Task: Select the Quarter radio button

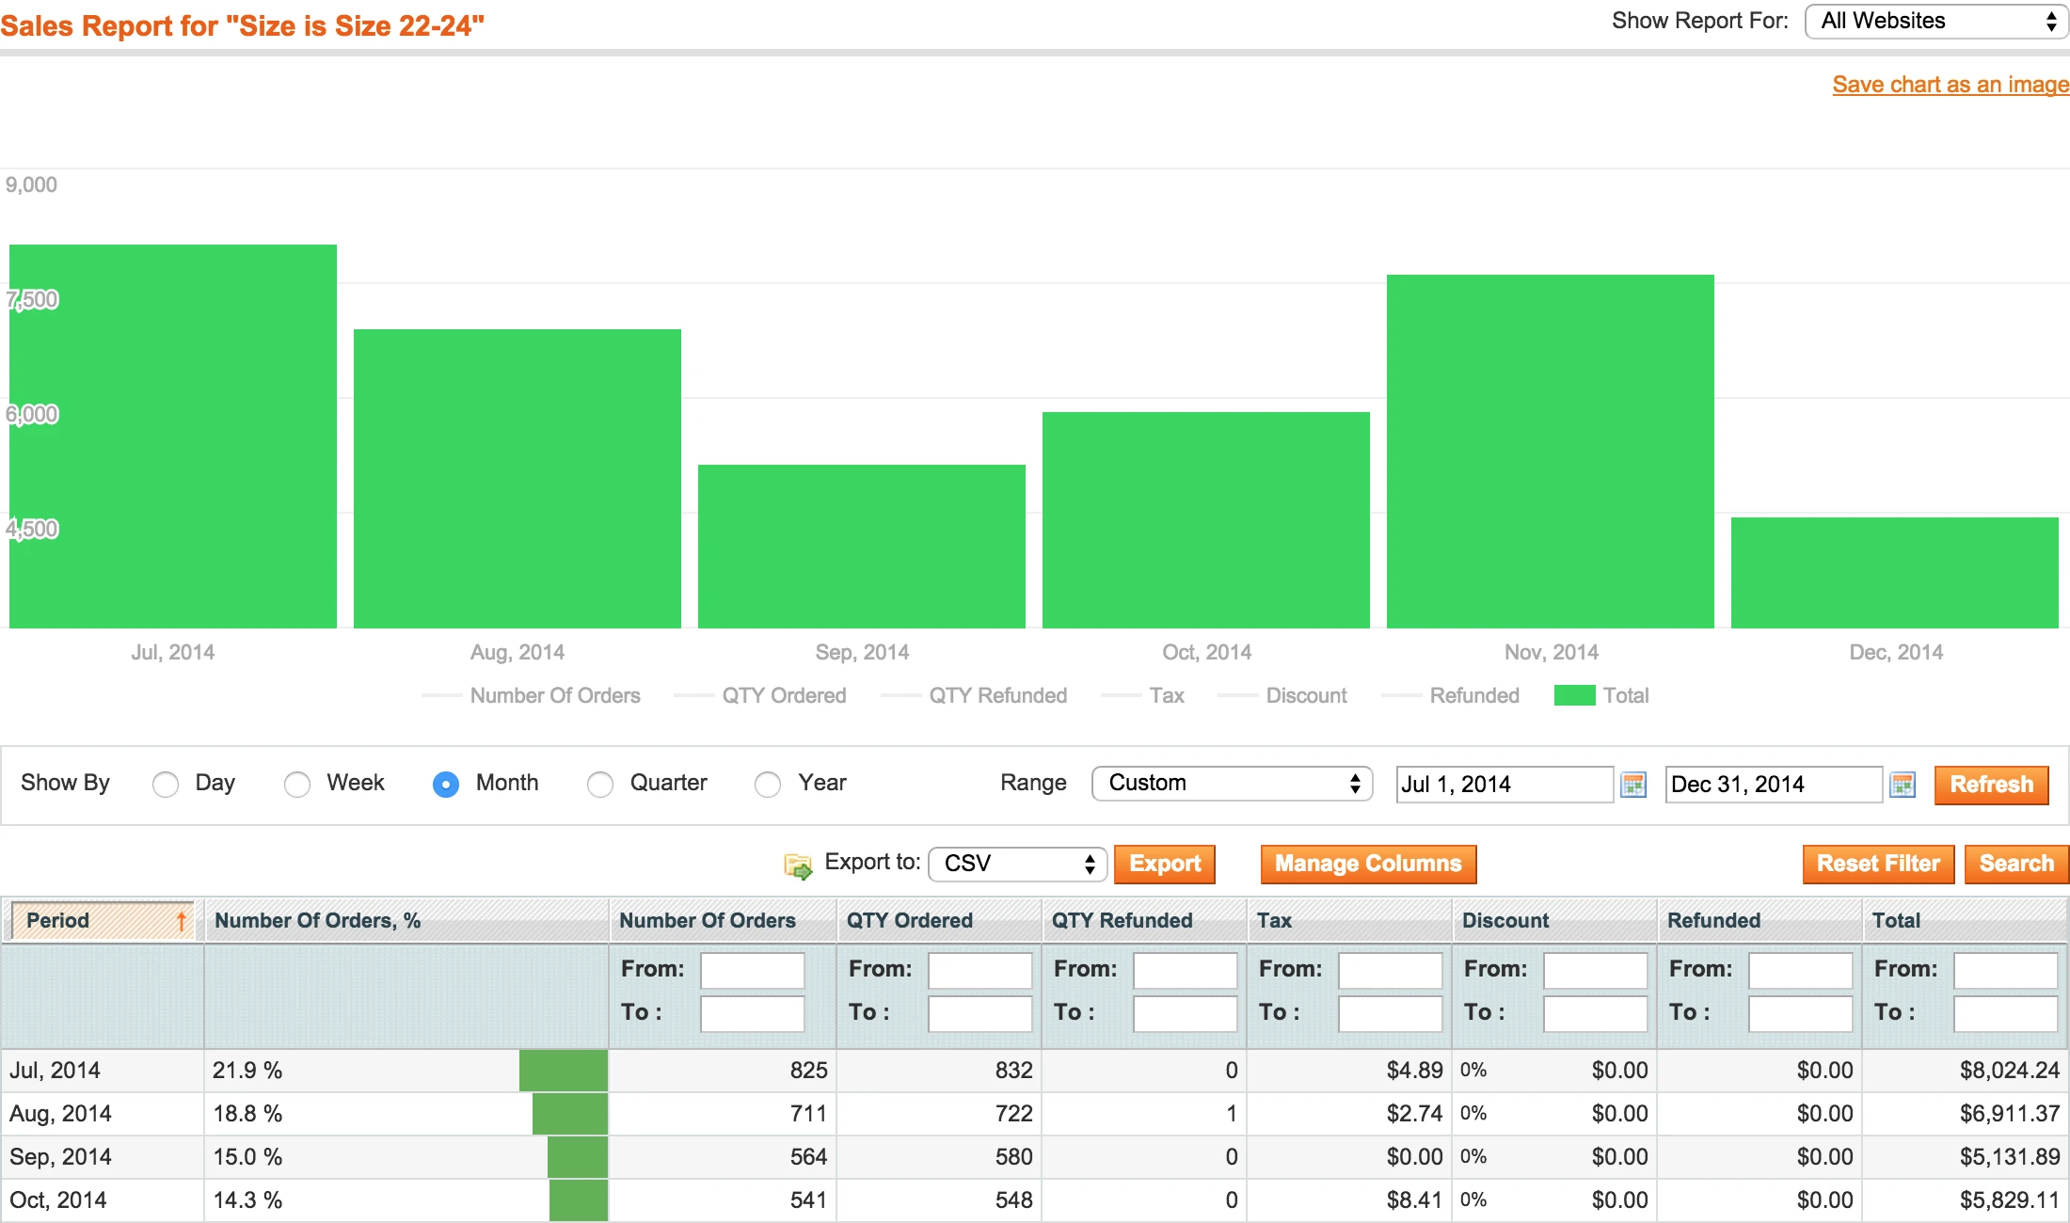Action: (x=600, y=784)
